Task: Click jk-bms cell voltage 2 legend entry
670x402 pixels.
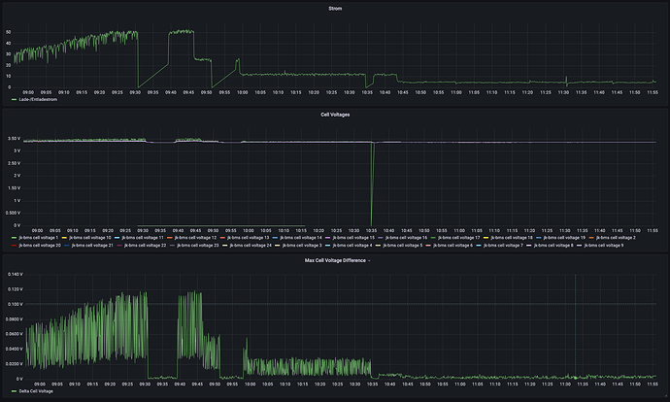Action: coord(616,237)
